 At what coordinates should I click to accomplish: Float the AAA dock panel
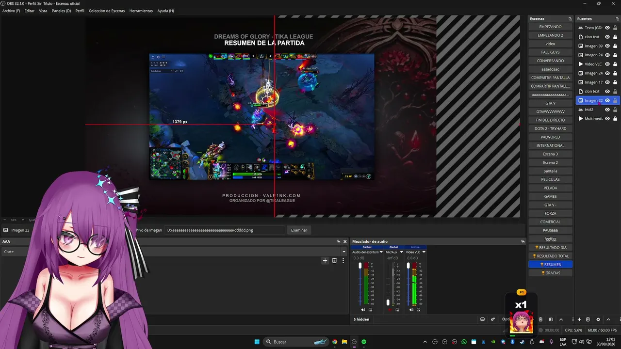tap(338, 241)
